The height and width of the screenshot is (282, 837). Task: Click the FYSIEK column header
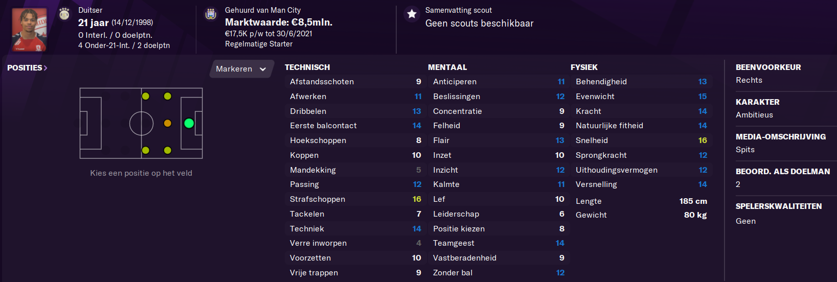pyautogui.click(x=584, y=67)
